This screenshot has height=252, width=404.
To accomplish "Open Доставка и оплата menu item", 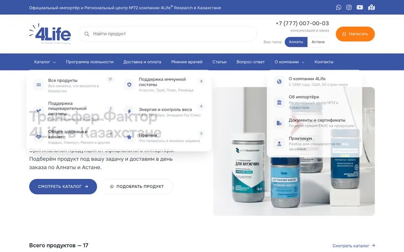I will click(142, 62).
